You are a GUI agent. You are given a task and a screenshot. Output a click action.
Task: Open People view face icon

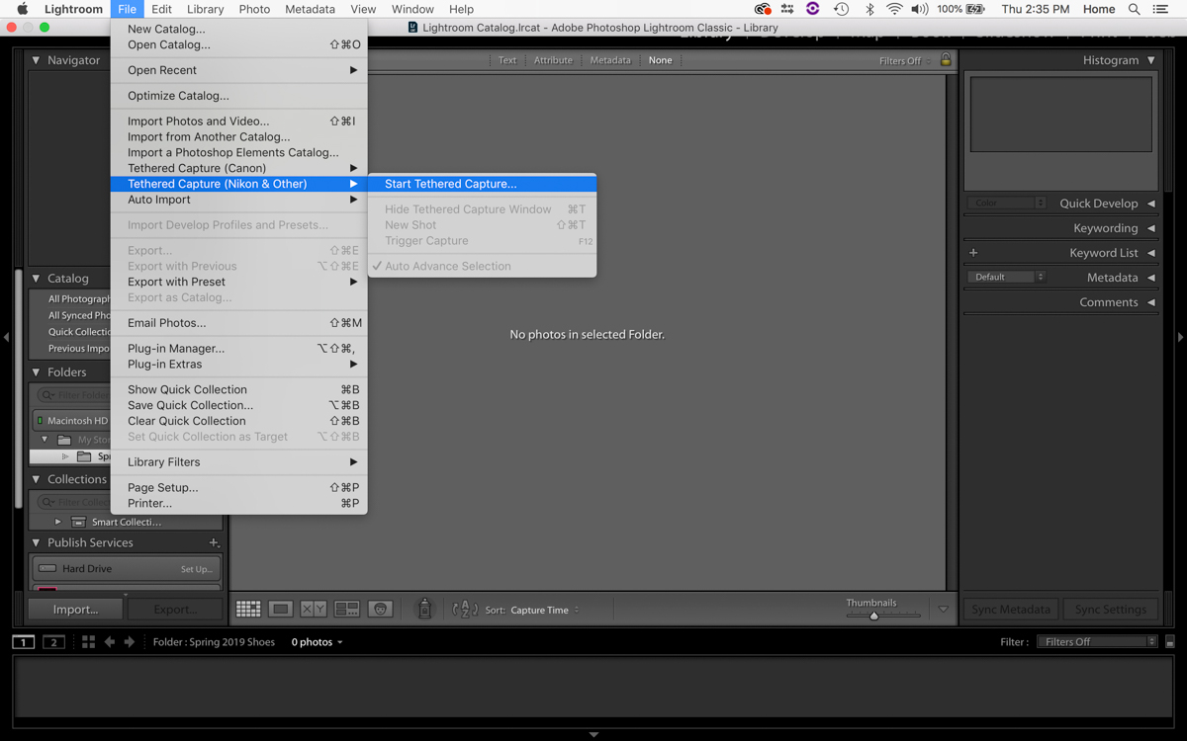(381, 610)
